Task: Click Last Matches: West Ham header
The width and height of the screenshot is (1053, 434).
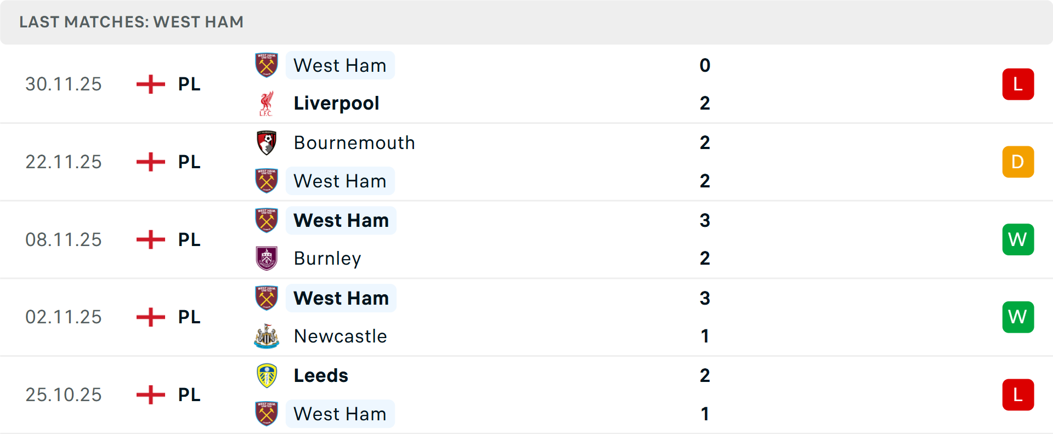Action: click(132, 22)
